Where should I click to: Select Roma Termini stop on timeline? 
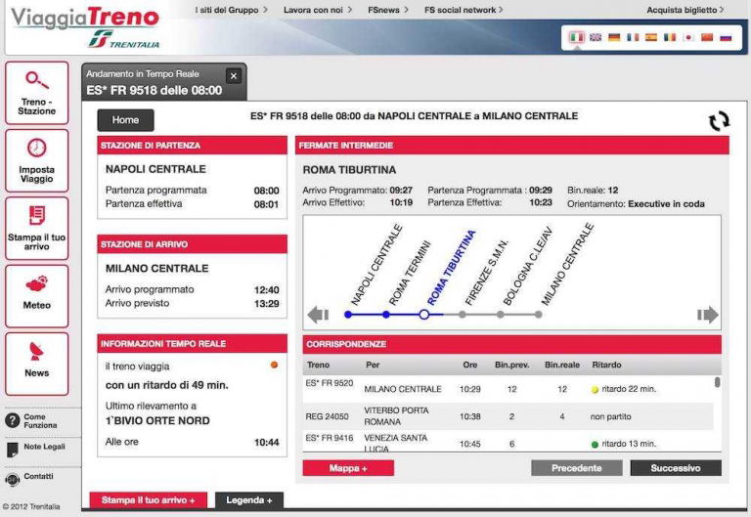[x=386, y=315]
